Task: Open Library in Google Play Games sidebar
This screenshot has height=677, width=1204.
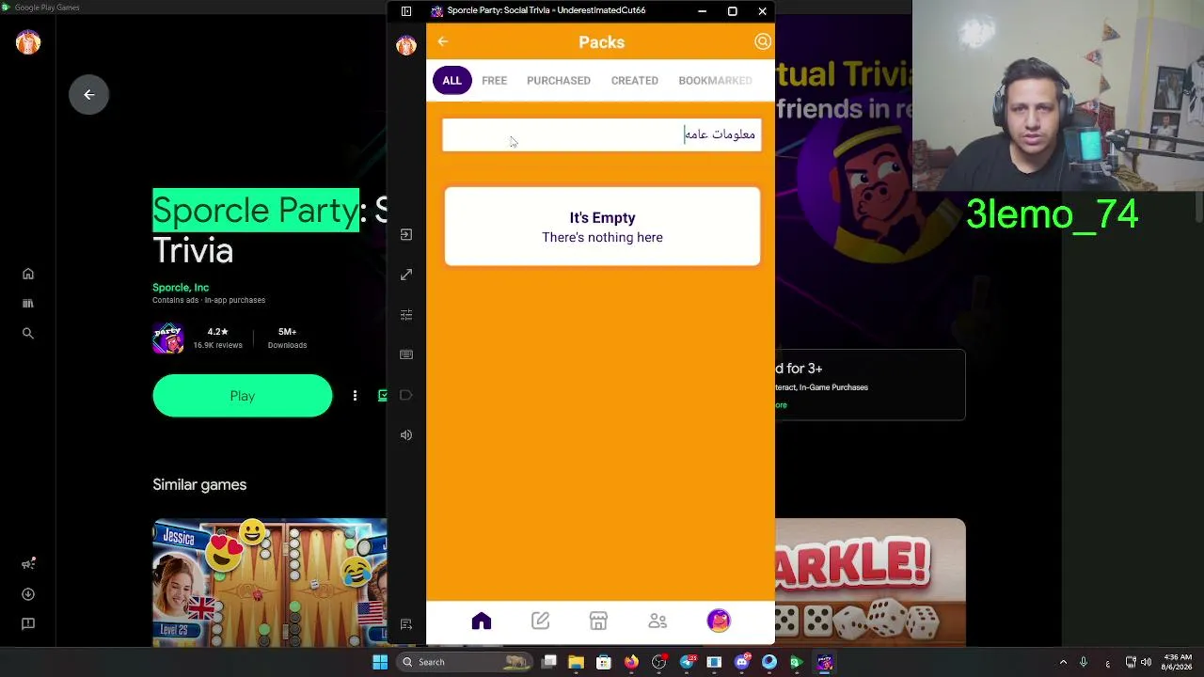Action: (x=28, y=304)
